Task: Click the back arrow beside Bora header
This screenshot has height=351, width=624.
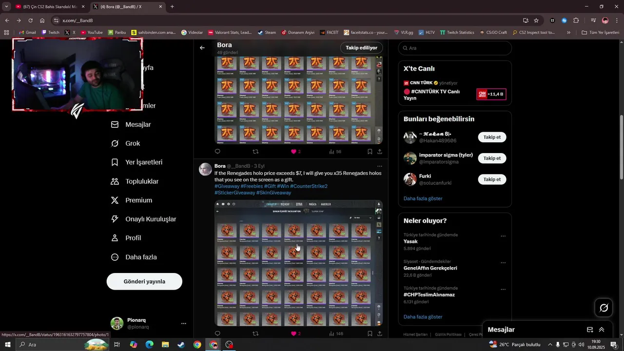Action: tap(202, 48)
